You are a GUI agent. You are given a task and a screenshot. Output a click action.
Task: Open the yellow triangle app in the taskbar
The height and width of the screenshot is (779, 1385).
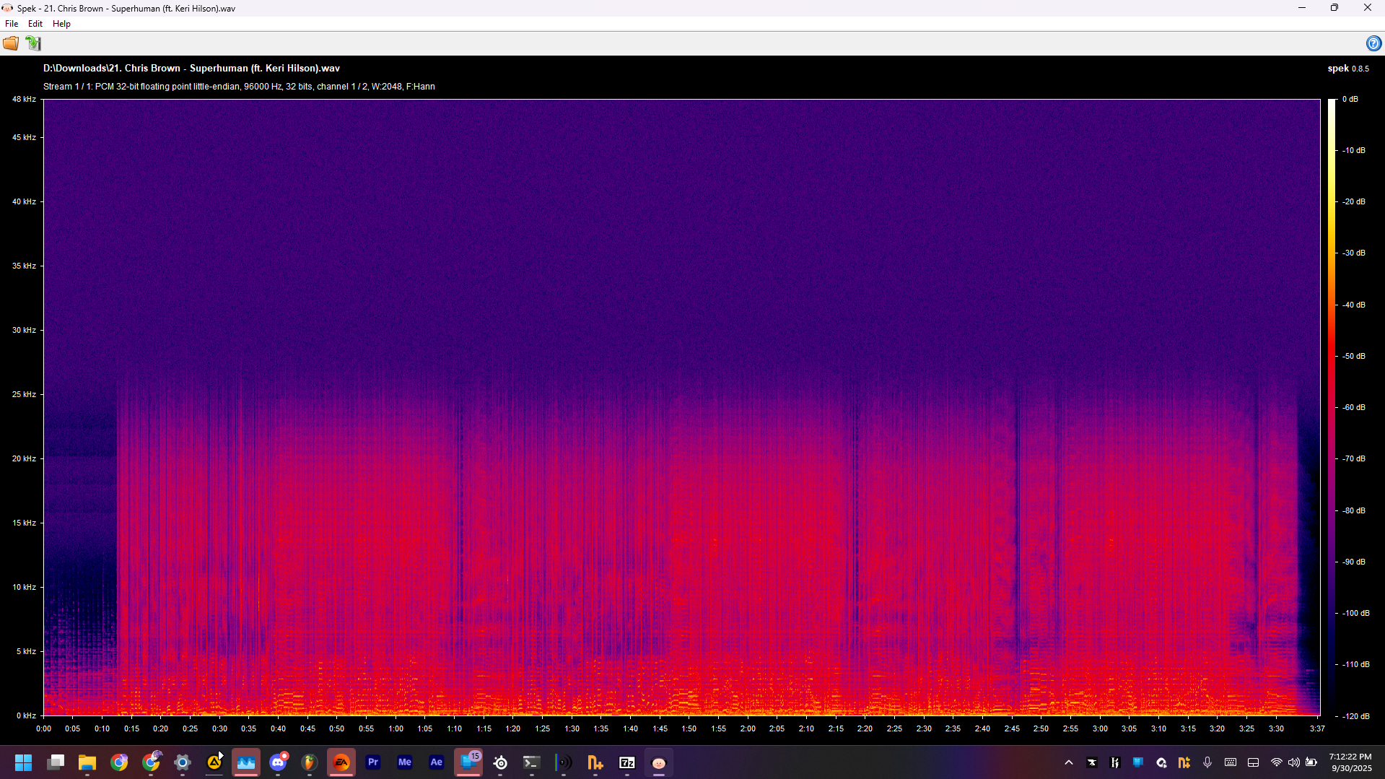[x=214, y=762]
